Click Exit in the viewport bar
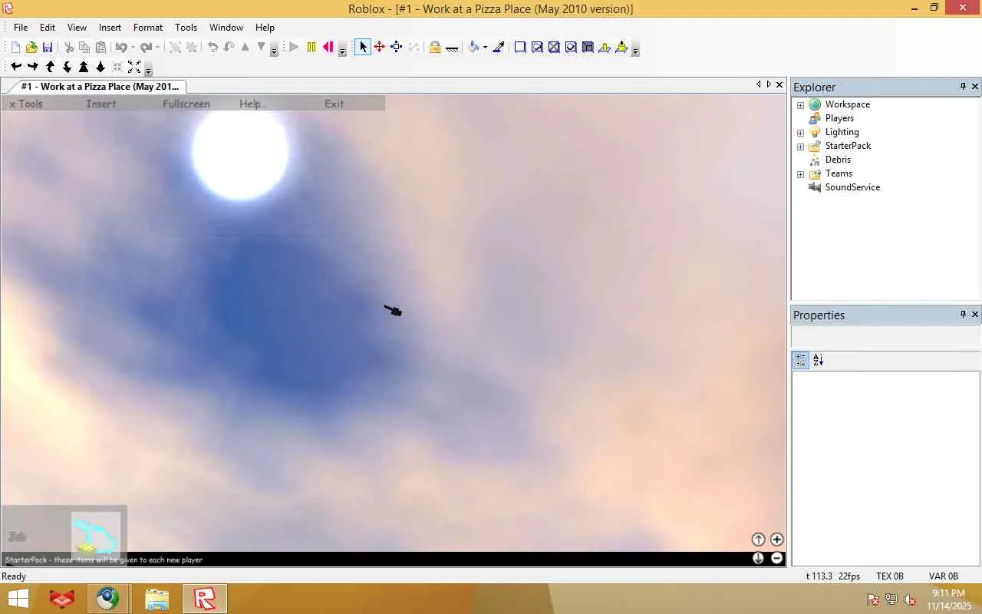Image resolution: width=982 pixels, height=614 pixels. coord(334,104)
